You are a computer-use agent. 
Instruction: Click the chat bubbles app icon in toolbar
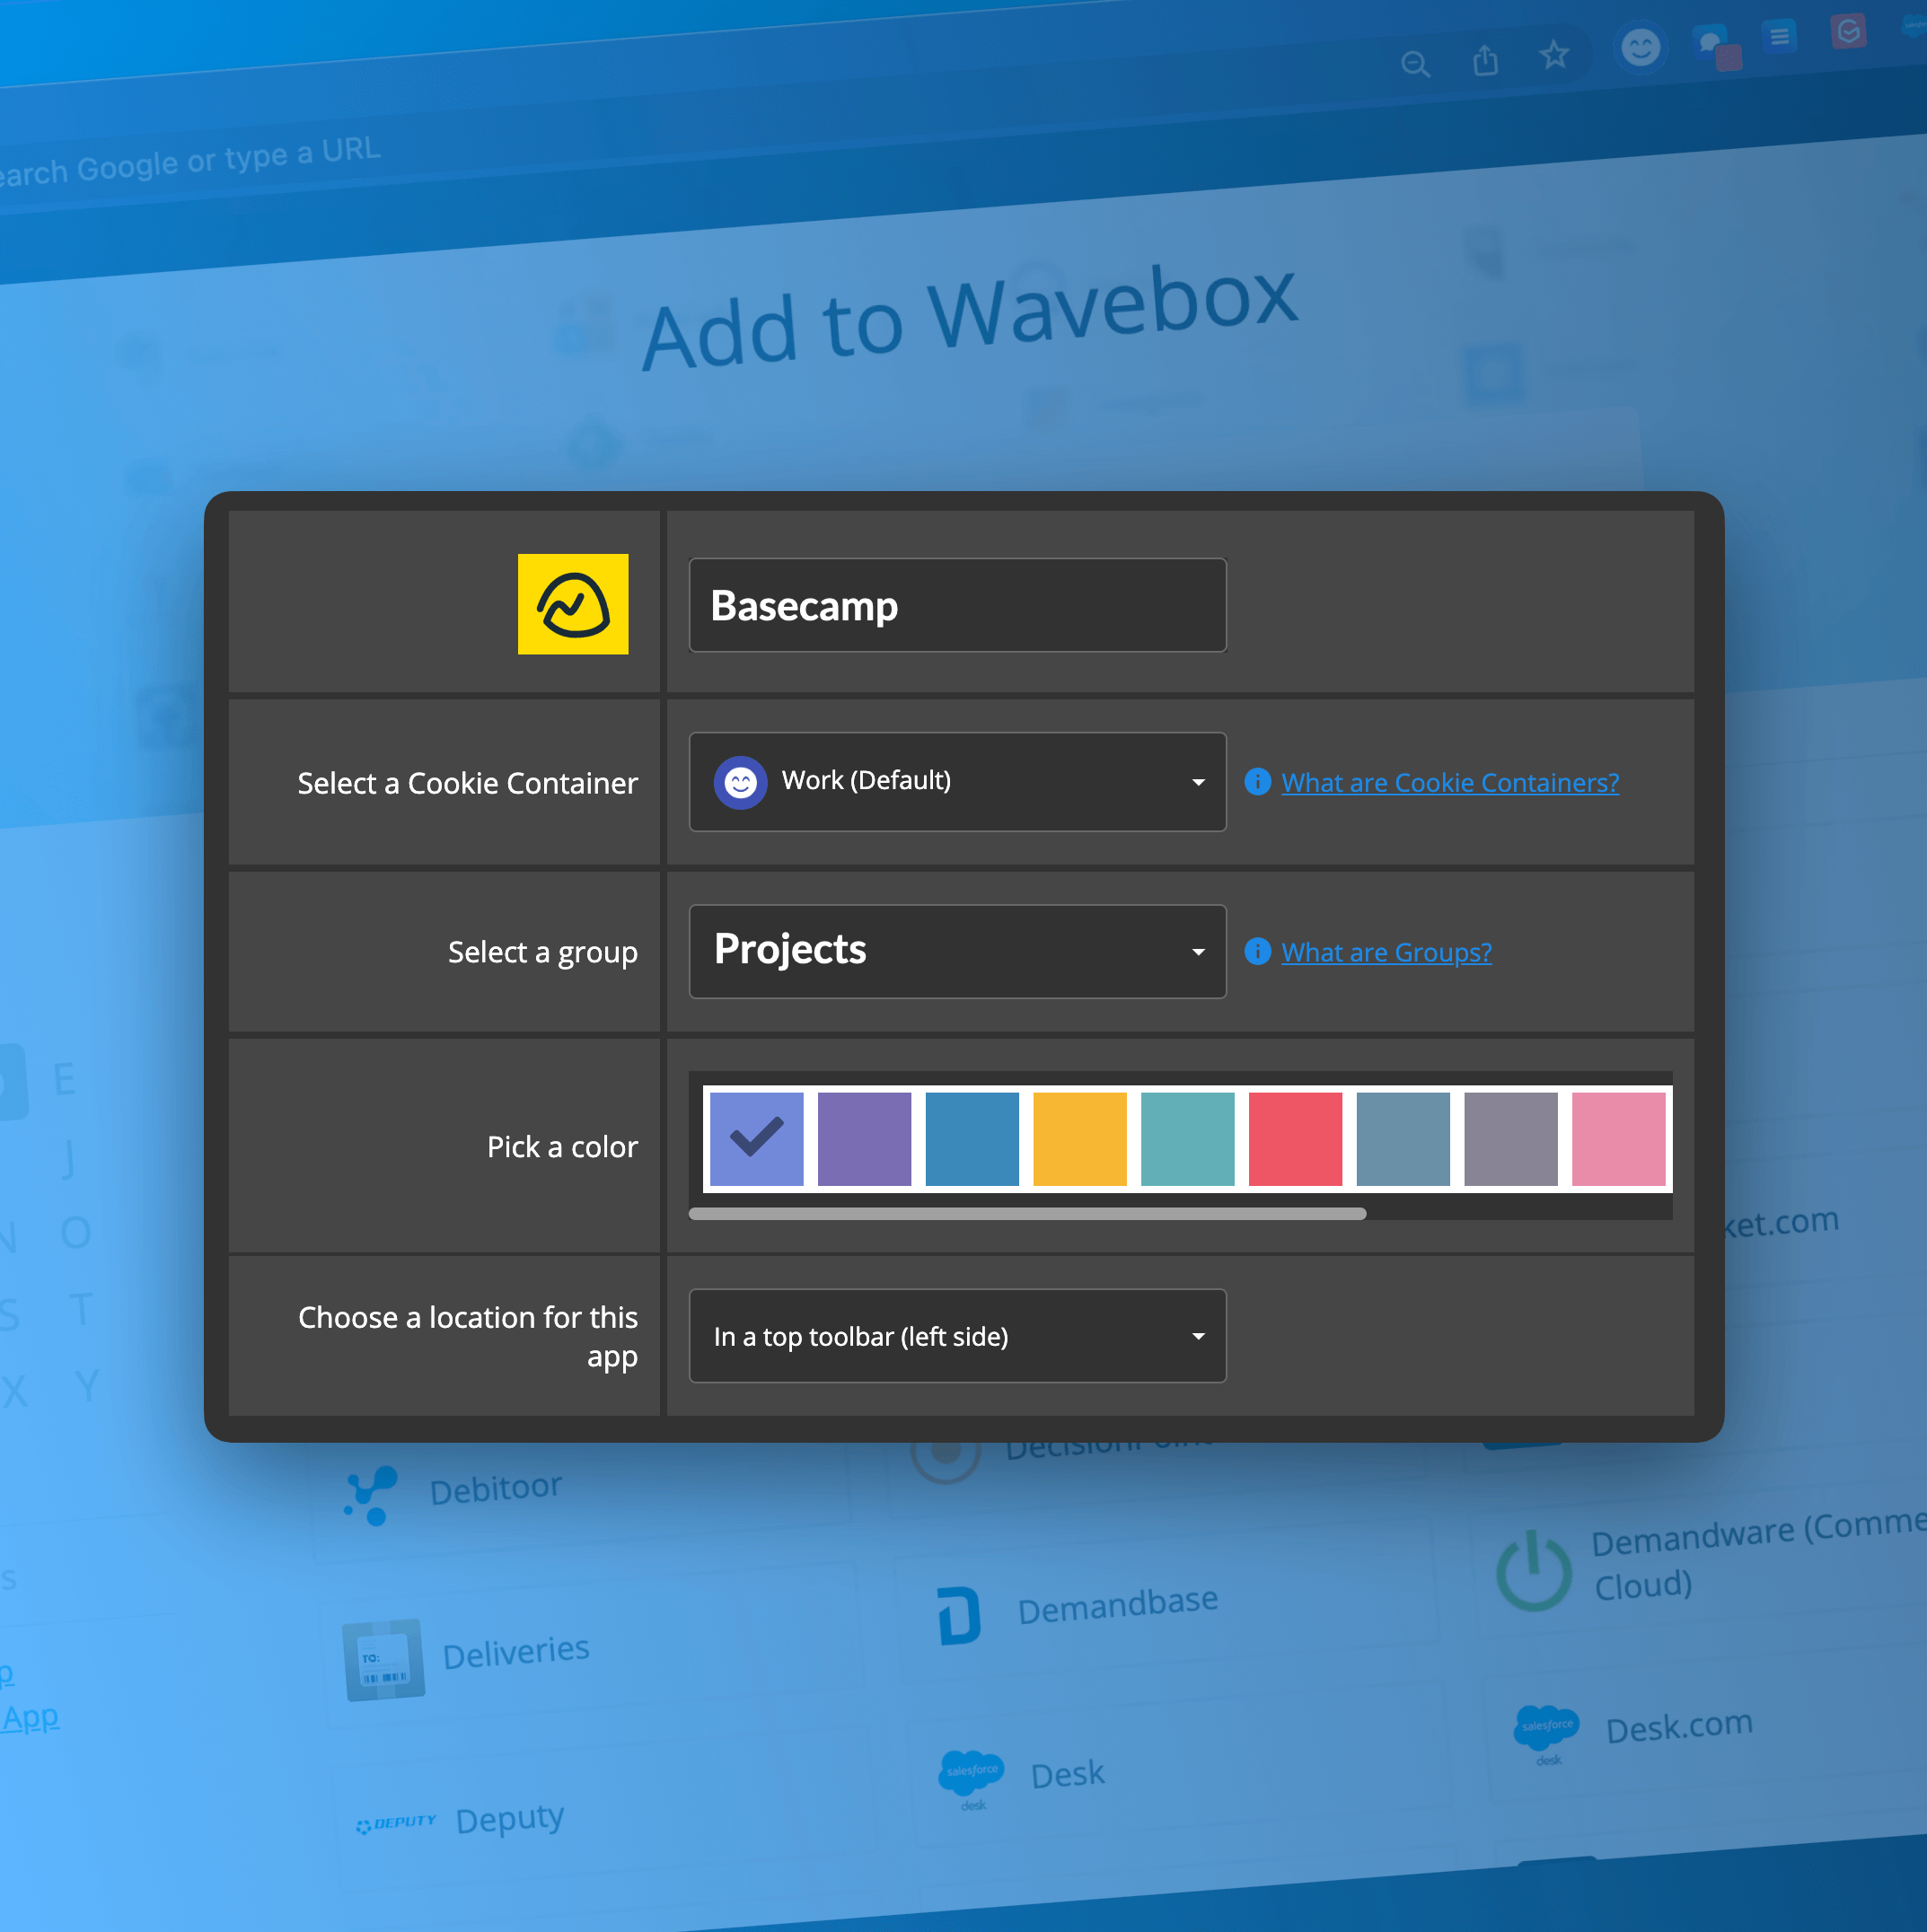[1716, 46]
